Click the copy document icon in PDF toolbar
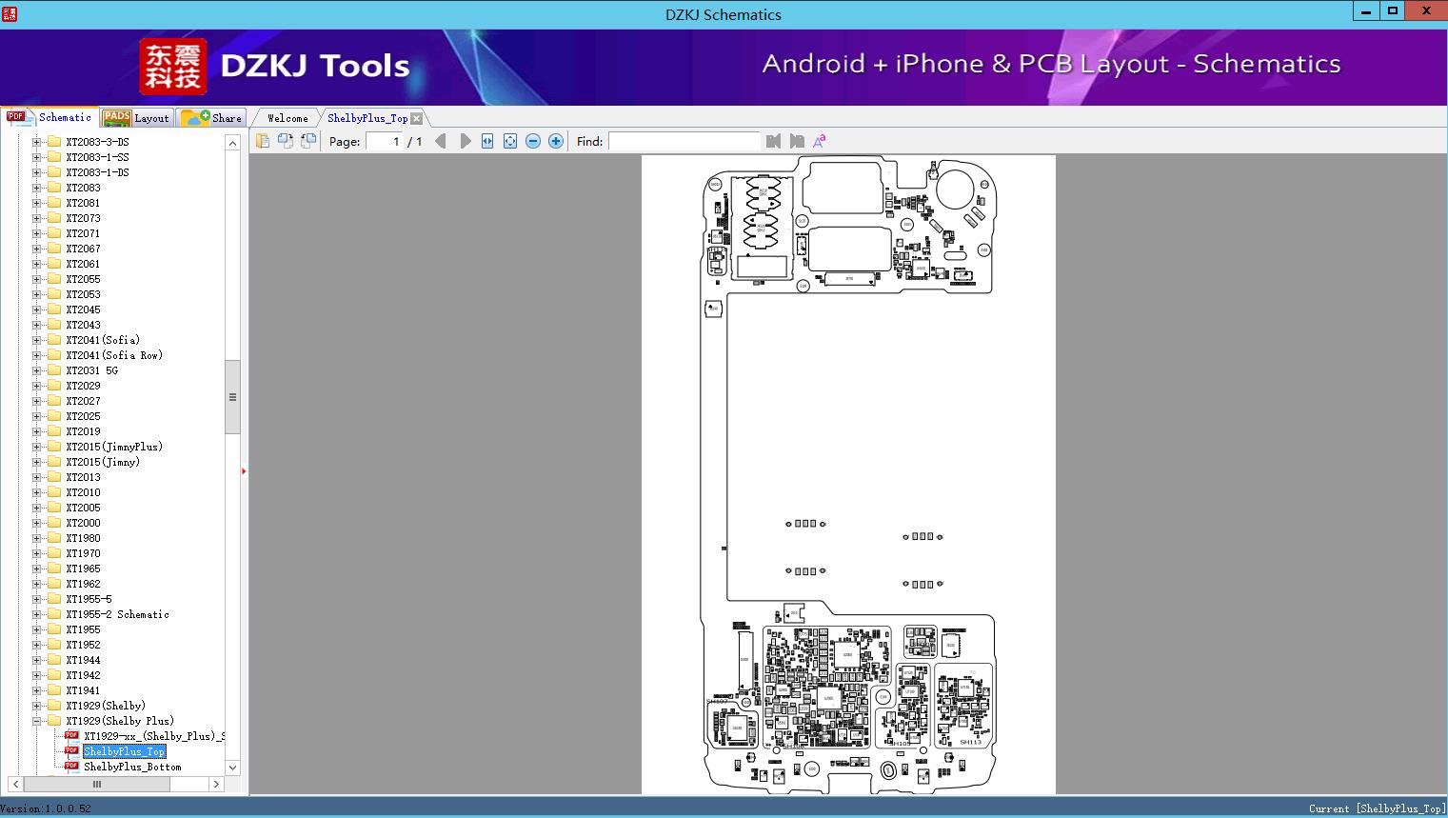Viewport: 1448px width, 818px height. (263, 141)
